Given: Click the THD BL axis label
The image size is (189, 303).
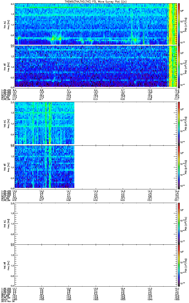Looking at the screenshot, I should 5,124.
